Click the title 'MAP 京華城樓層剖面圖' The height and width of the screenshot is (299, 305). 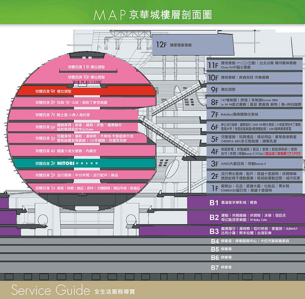click(152, 15)
